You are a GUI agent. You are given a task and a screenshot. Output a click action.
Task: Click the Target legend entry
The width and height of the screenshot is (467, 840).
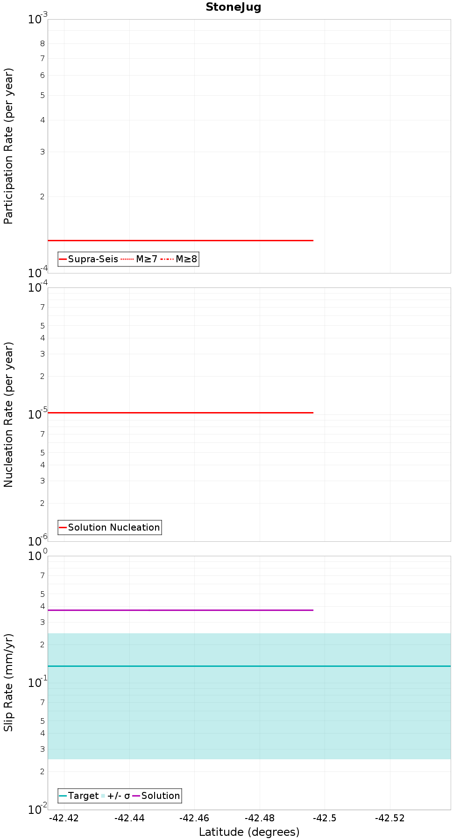tap(79, 796)
